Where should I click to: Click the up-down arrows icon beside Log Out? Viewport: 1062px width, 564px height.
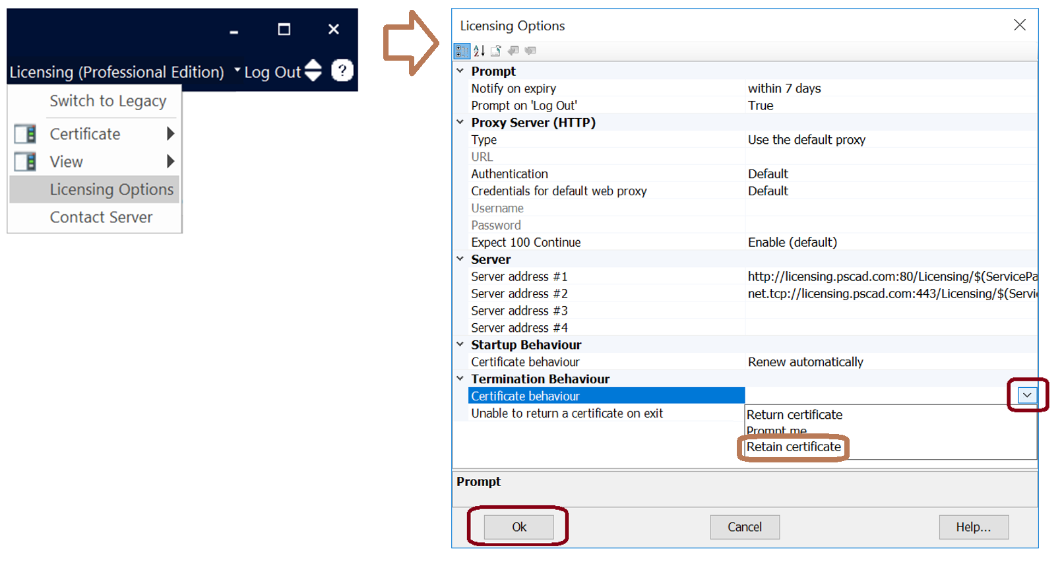pyautogui.click(x=314, y=71)
